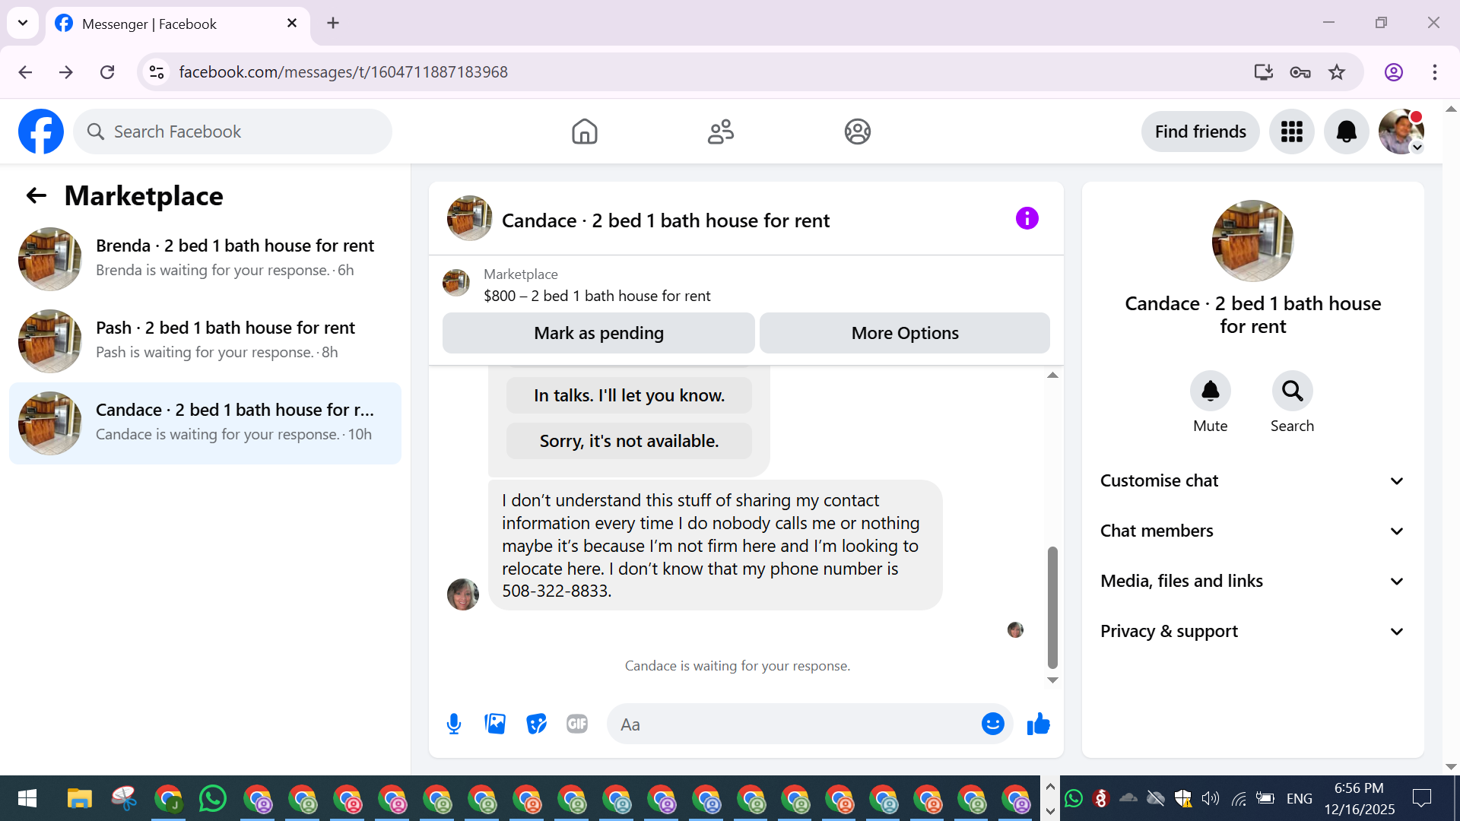This screenshot has width=1460, height=821.
Task: Open Candace's listing thumbnail in side panel
Action: coord(1252,241)
